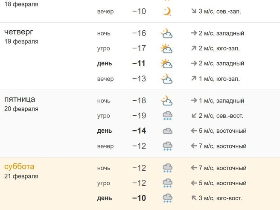The height and width of the screenshot is (210, 280).
Task: Click the sun-and-cloud icon for четверг день
Action: (x=166, y=64)
